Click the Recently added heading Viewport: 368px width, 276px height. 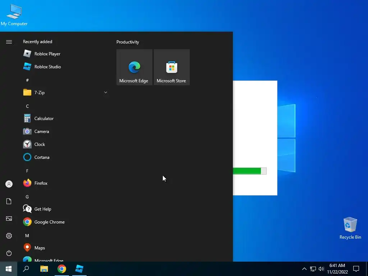[x=37, y=42]
